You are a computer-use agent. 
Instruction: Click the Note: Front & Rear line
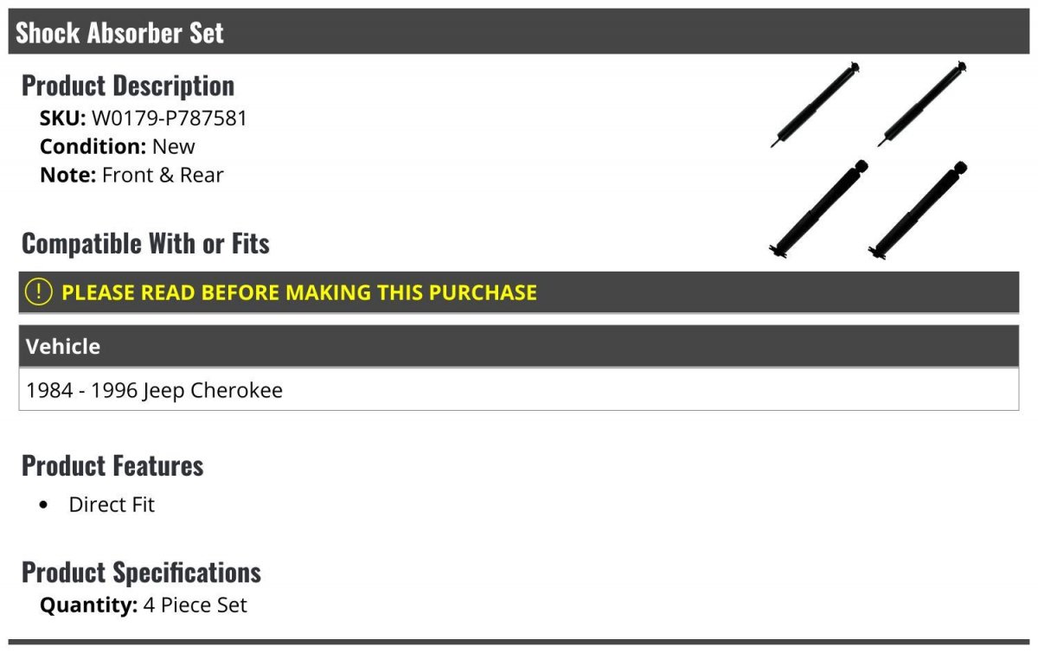[131, 176]
